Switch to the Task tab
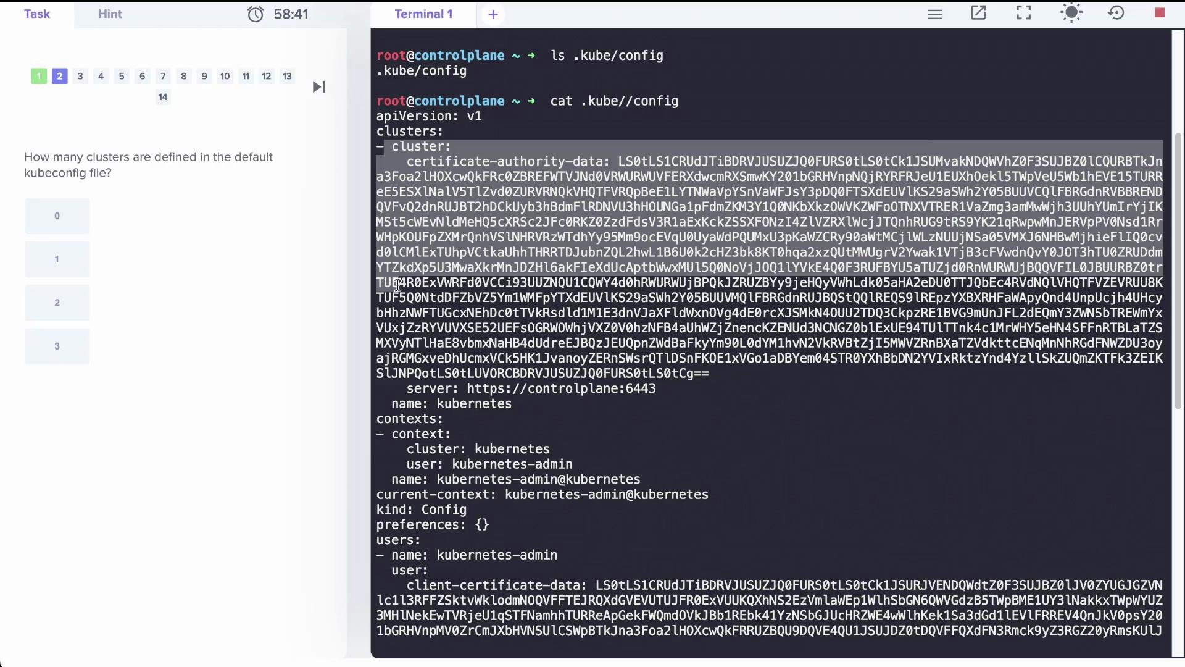1185x667 pixels. 37,14
